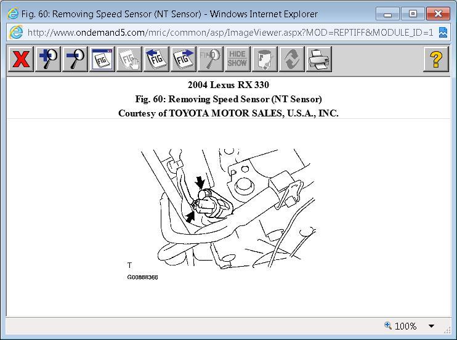The height and width of the screenshot is (340, 457).
Task: Maximize the Internet Explorer window
Action: pyautogui.click(x=413, y=14)
